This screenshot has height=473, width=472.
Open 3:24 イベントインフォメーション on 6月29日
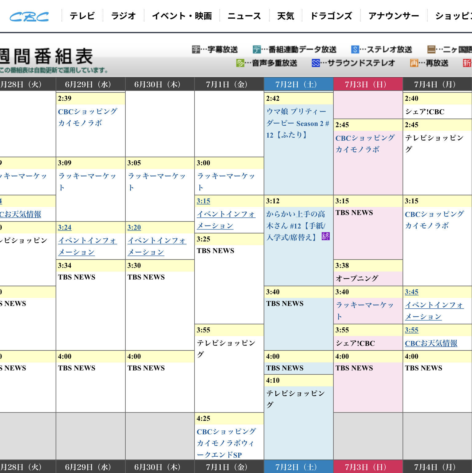click(x=88, y=246)
